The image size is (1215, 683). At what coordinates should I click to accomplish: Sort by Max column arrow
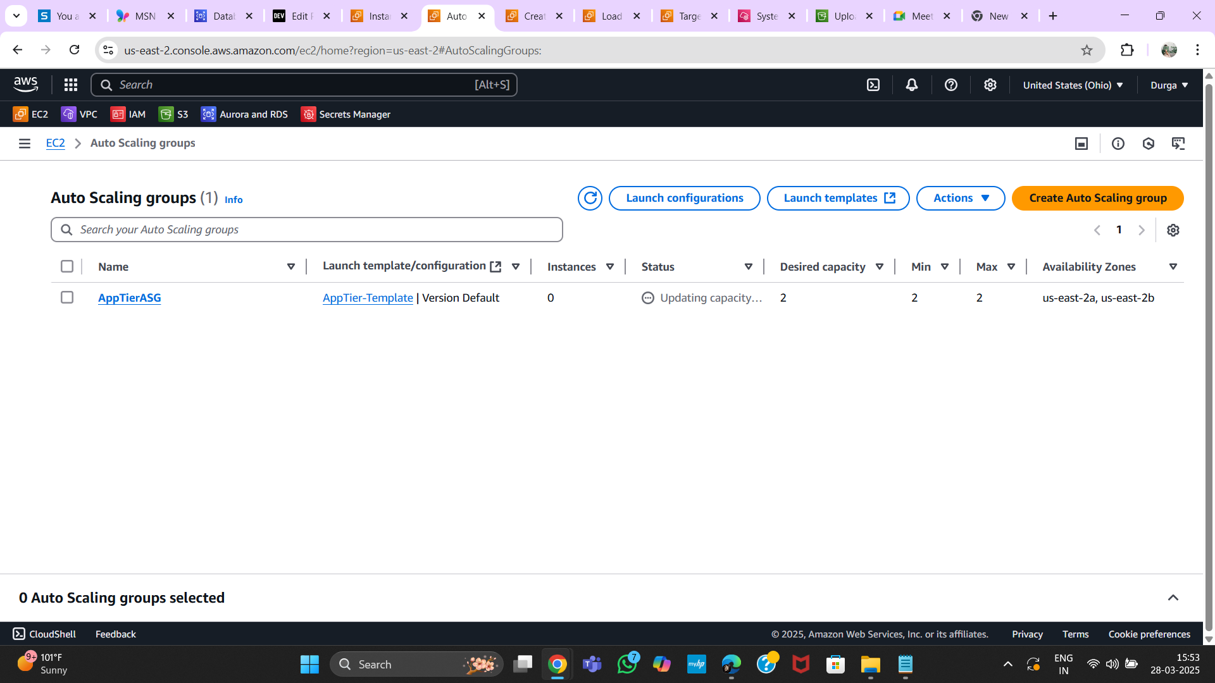(x=1011, y=267)
